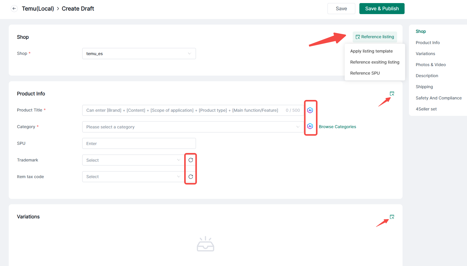The width and height of the screenshot is (467, 266).
Task: Focus the Product Title input field
Action: click(x=182, y=110)
